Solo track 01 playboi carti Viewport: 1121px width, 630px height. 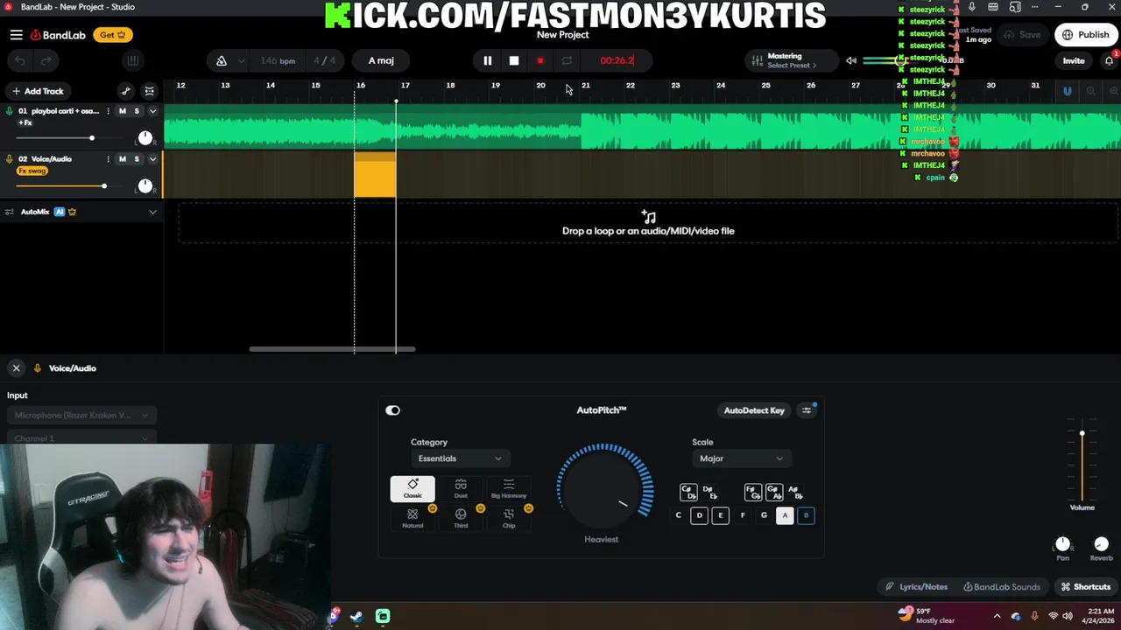(x=137, y=111)
